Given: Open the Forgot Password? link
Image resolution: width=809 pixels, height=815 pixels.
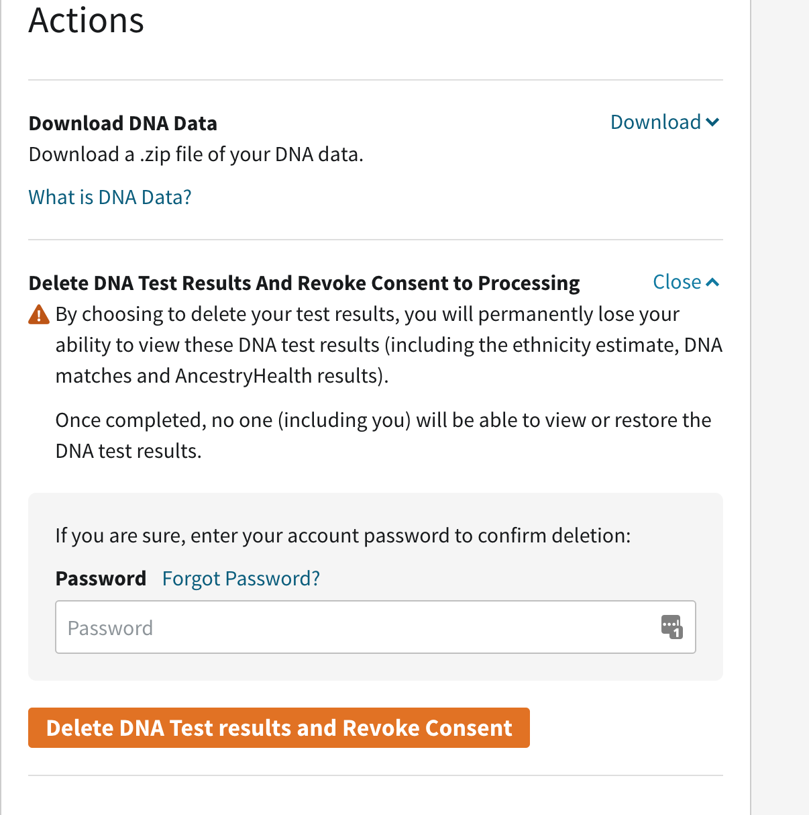Looking at the screenshot, I should pos(241,579).
